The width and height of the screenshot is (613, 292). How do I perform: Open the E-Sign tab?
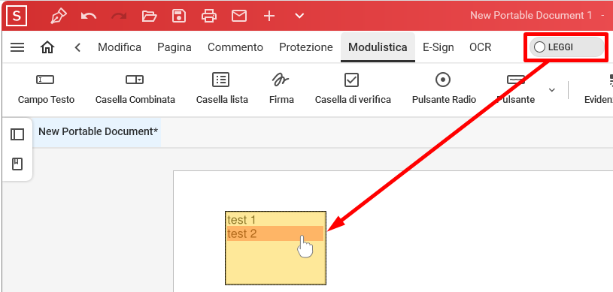tap(439, 47)
